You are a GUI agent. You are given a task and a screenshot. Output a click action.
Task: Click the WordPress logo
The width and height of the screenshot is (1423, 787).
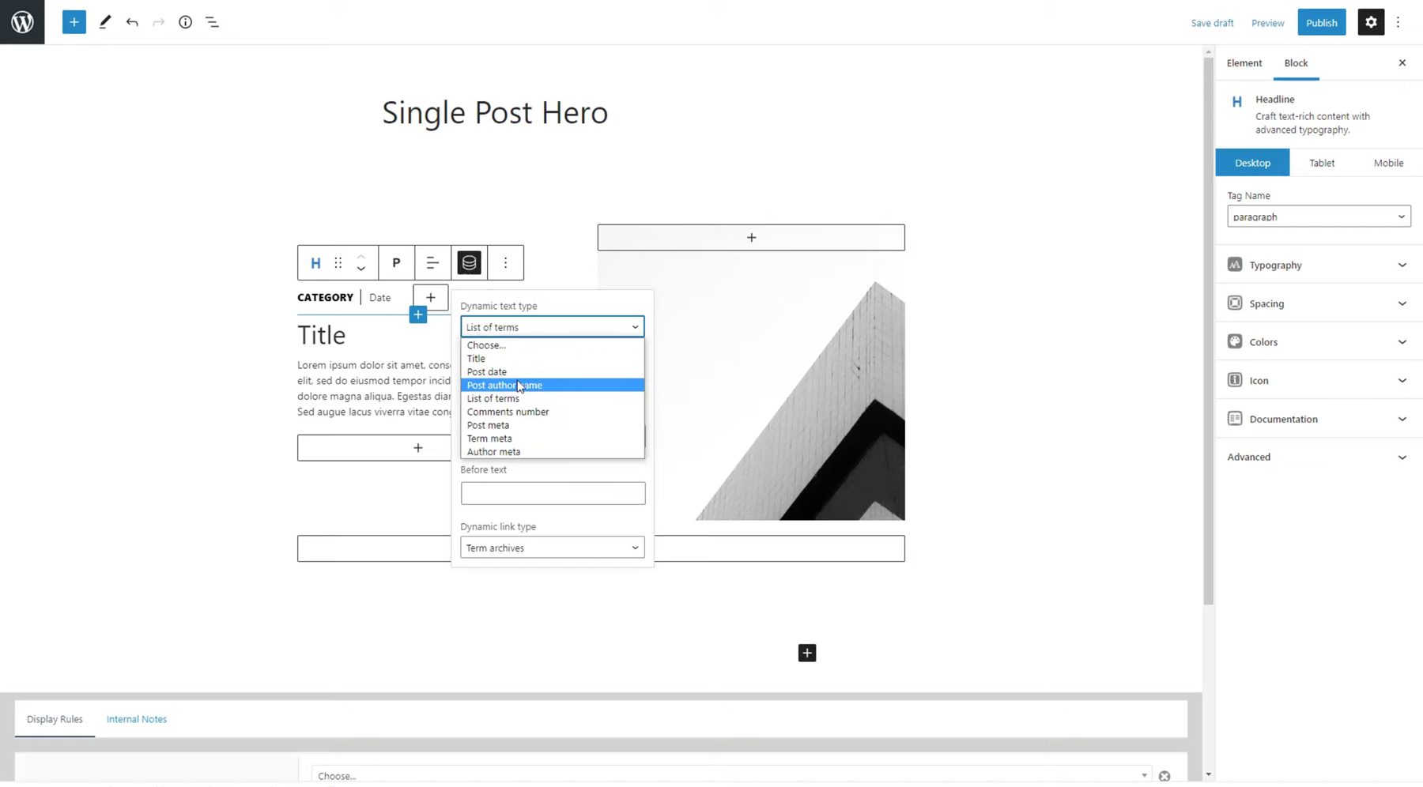point(22,22)
